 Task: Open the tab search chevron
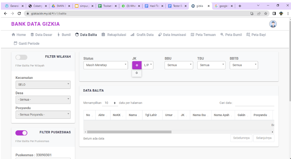258,5
